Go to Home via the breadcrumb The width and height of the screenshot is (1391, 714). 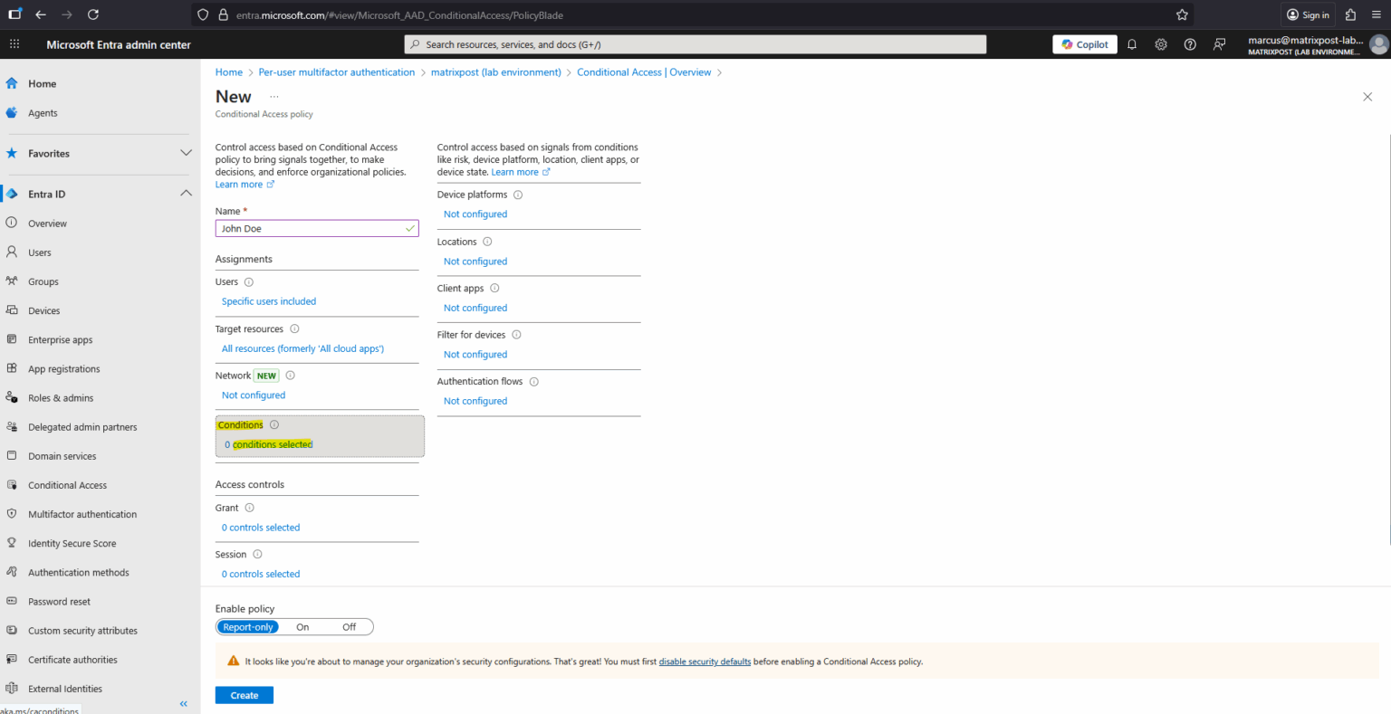[x=228, y=71]
